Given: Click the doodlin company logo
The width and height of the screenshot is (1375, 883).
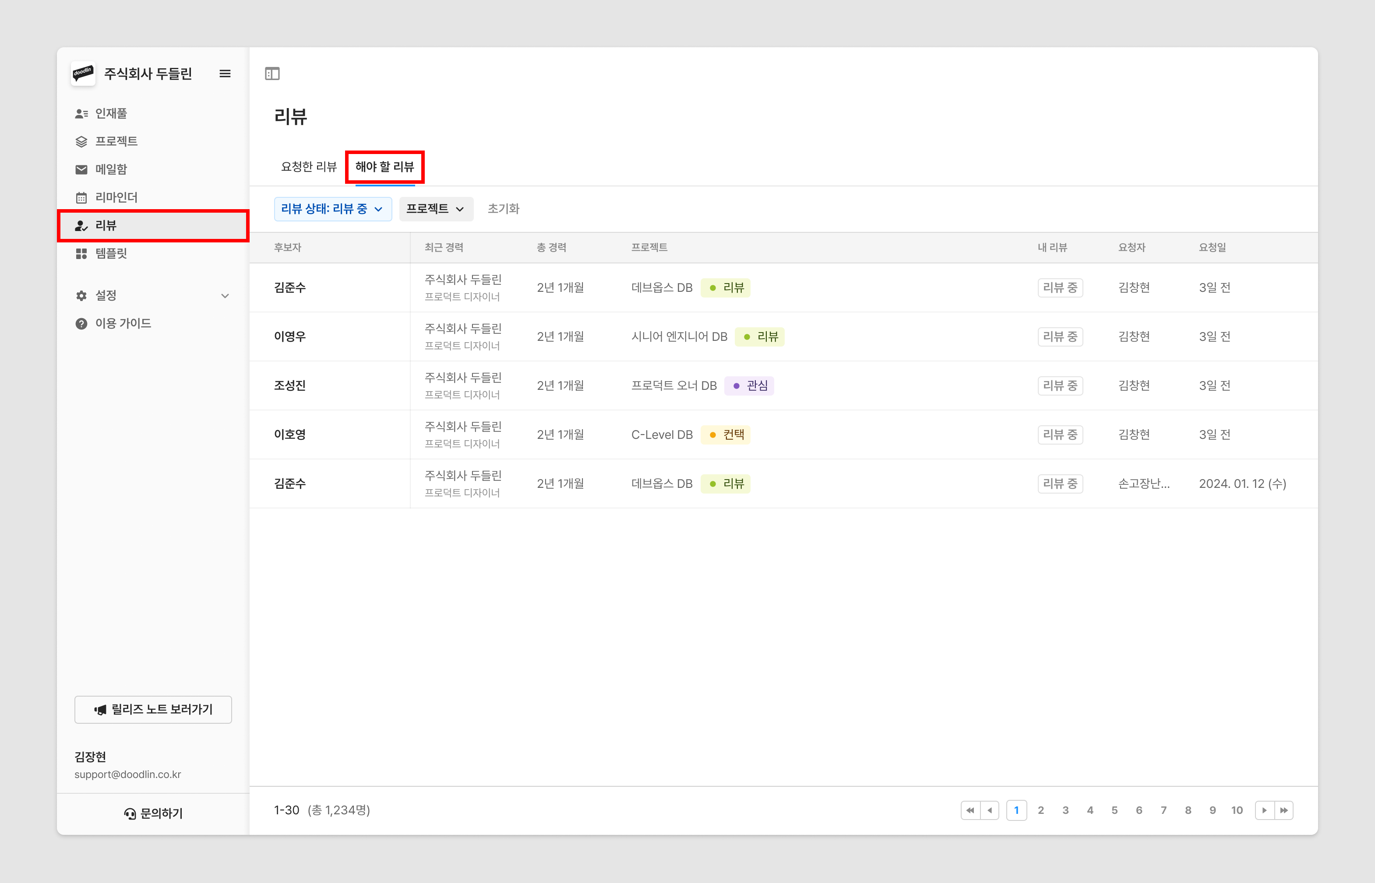Looking at the screenshot, I should 83,74.
